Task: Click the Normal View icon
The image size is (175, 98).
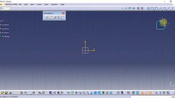Action: (91, 93)
